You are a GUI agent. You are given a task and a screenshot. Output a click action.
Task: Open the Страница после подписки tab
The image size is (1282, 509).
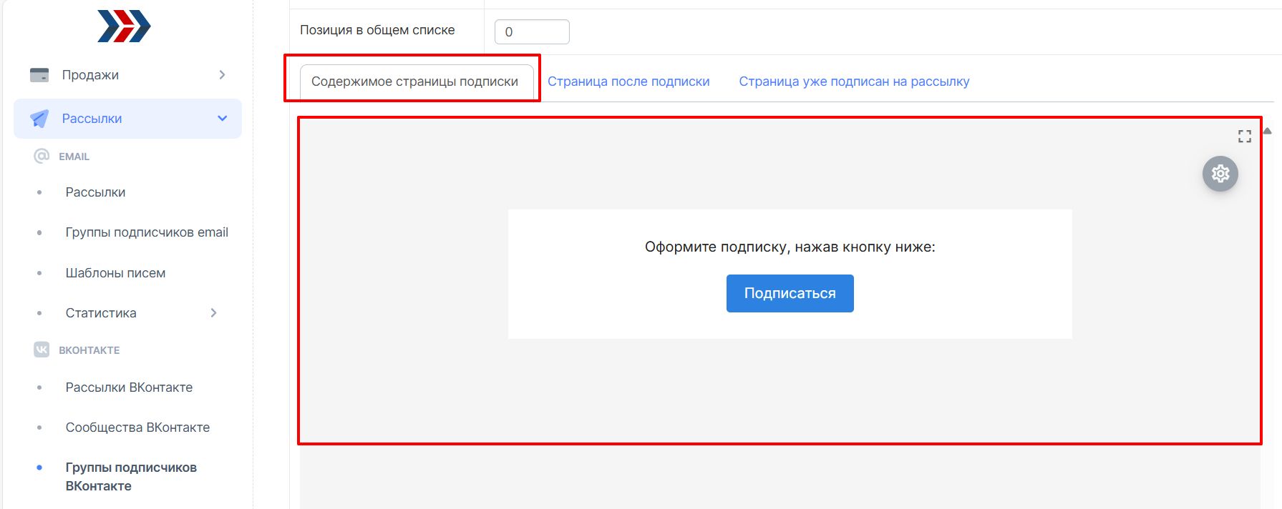coord(628,81)
